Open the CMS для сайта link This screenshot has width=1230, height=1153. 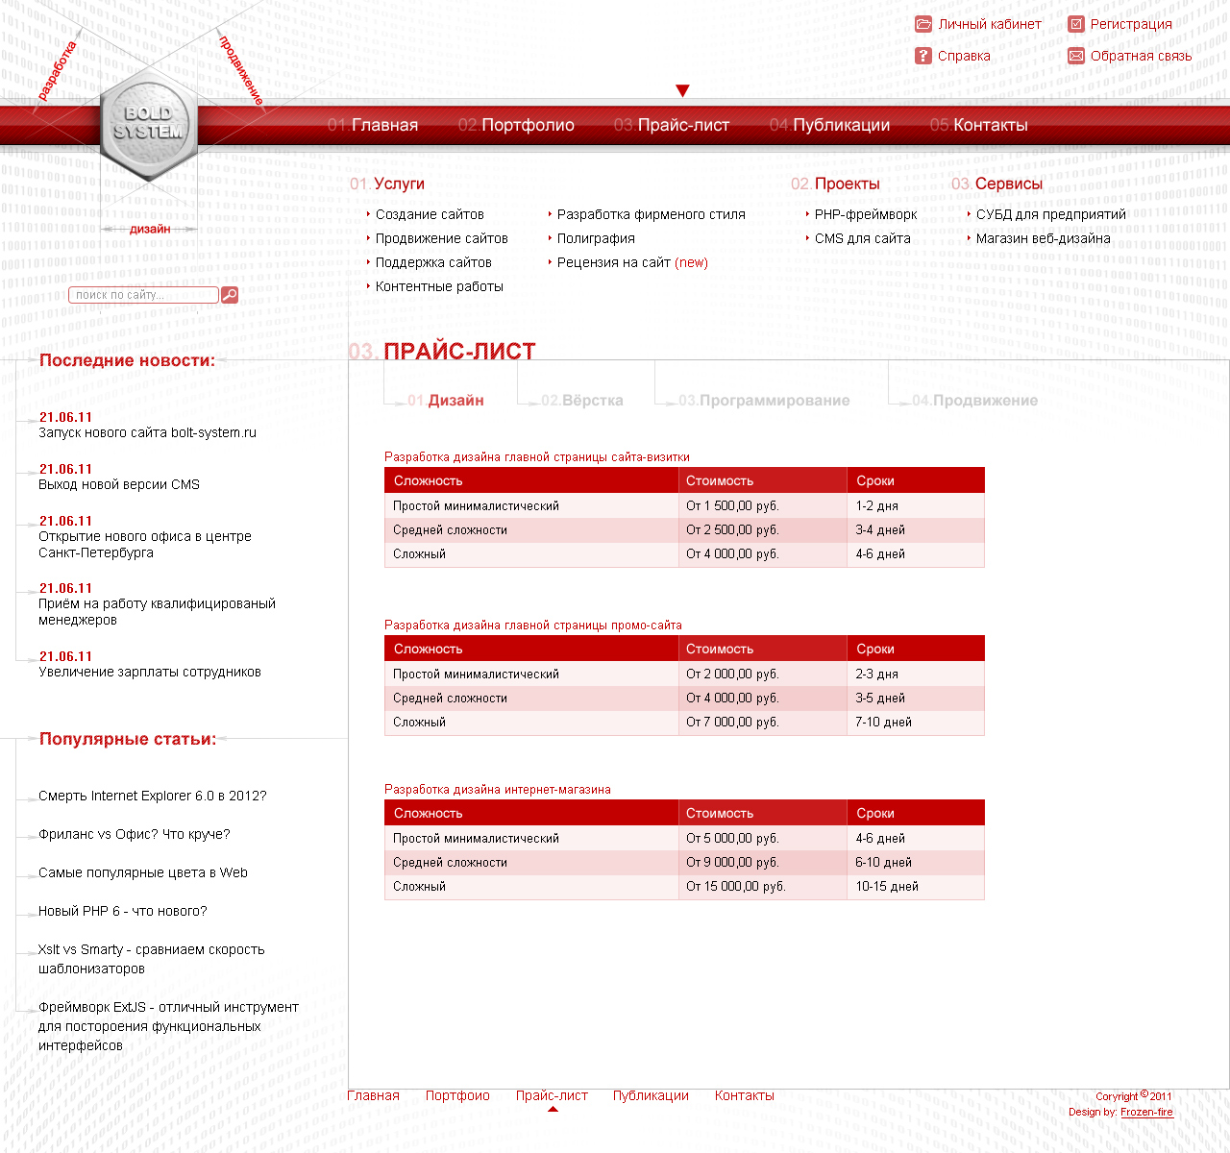(x=863, y=238)
